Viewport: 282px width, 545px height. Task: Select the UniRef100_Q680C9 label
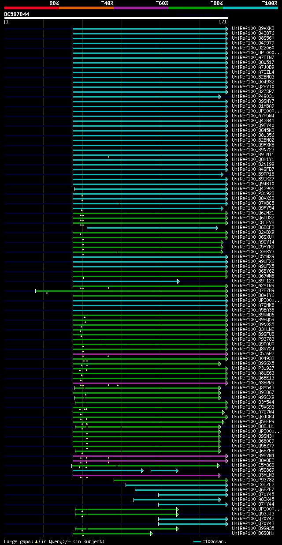coord(253,441)
